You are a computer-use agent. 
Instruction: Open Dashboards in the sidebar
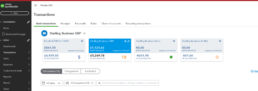pos(10,46)
